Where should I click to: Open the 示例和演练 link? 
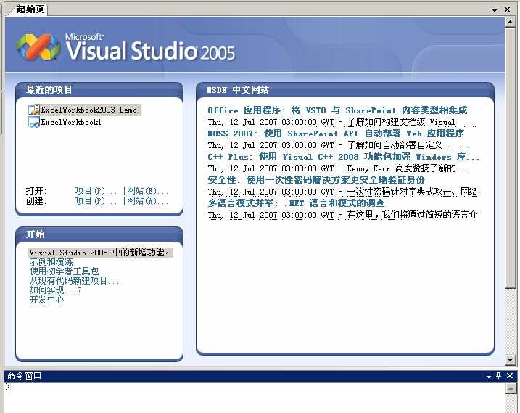click(x=51, y=262)
